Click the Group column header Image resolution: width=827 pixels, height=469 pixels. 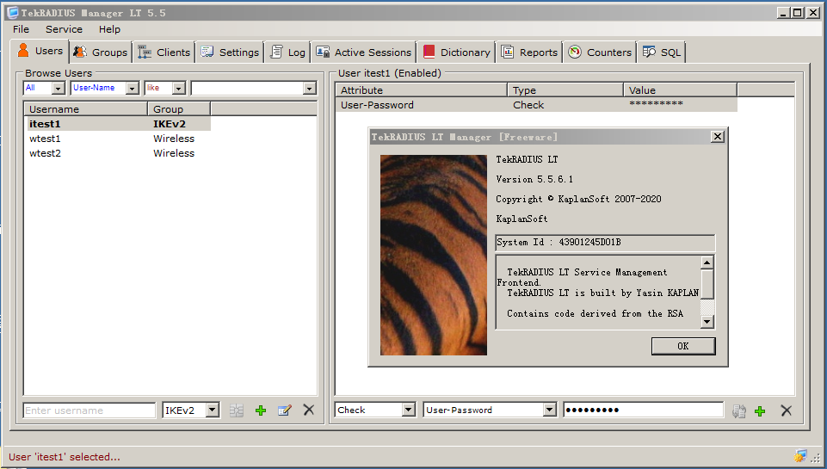[179, 109]
